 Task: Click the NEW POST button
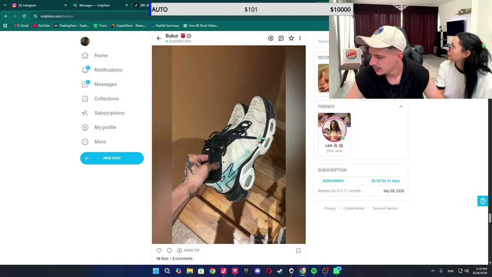tap(112, 158)
